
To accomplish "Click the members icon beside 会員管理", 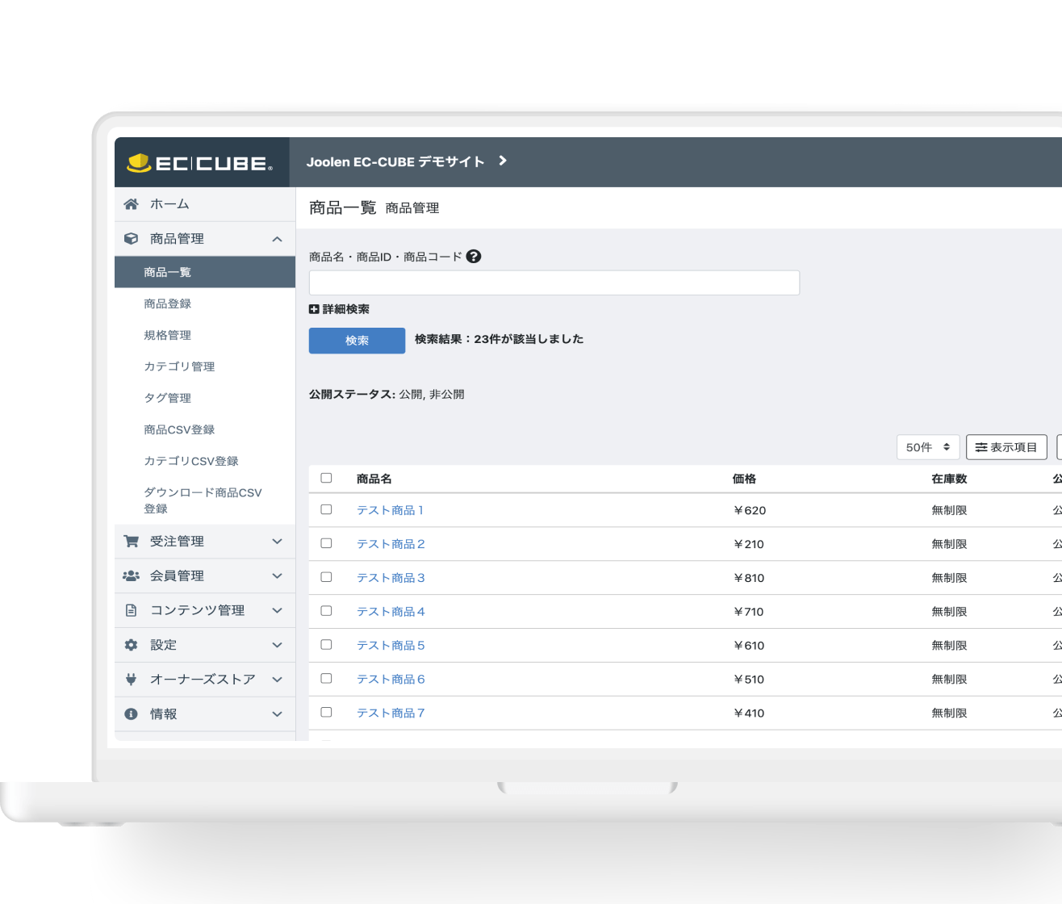I will (x=131, y=576).
